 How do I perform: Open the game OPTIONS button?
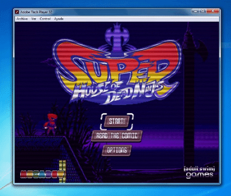tap(117, 150)
